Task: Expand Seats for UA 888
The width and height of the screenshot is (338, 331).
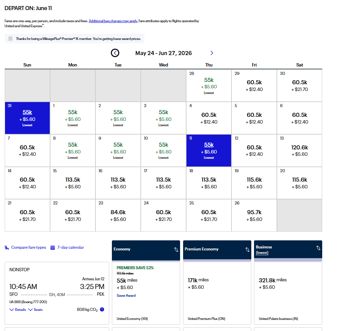Action: coord(36,310)
